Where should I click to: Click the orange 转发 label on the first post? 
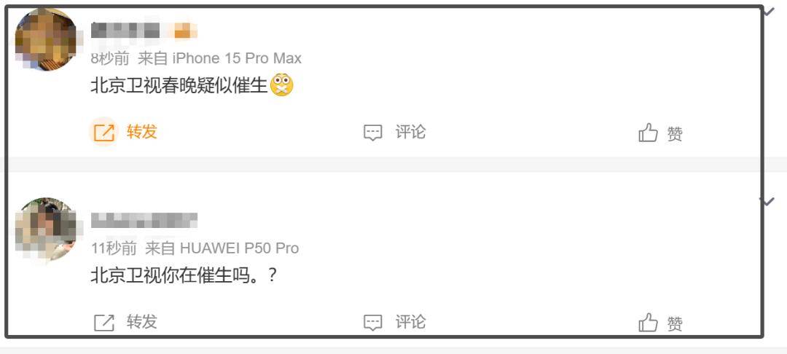pos(142,132)
